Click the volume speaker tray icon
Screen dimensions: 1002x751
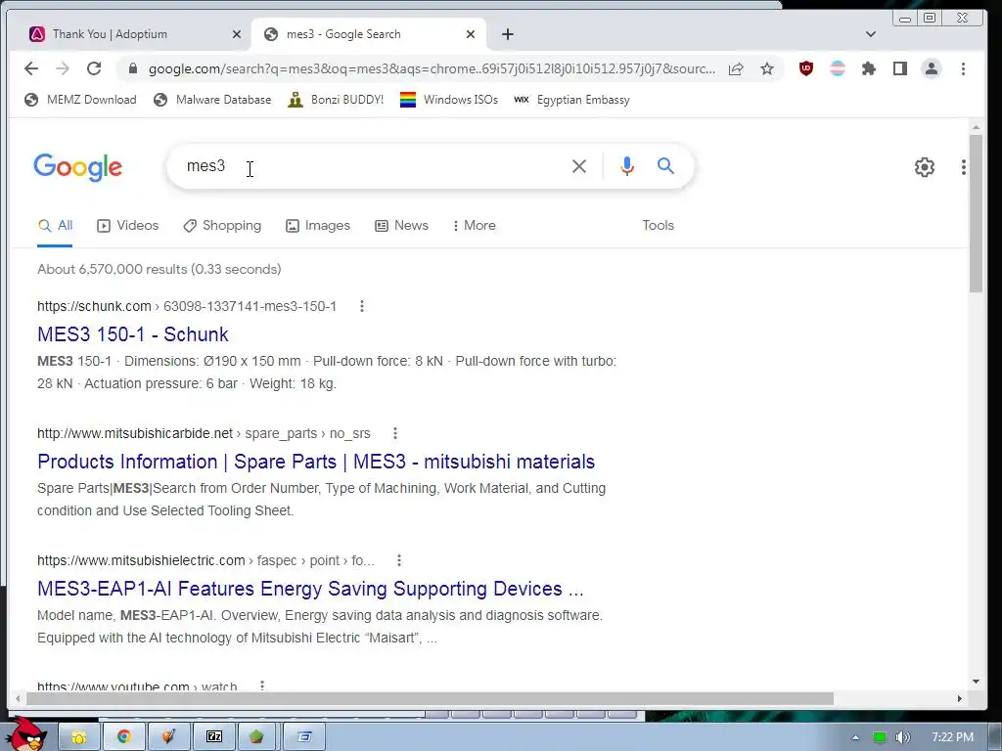tap(902, 737)
